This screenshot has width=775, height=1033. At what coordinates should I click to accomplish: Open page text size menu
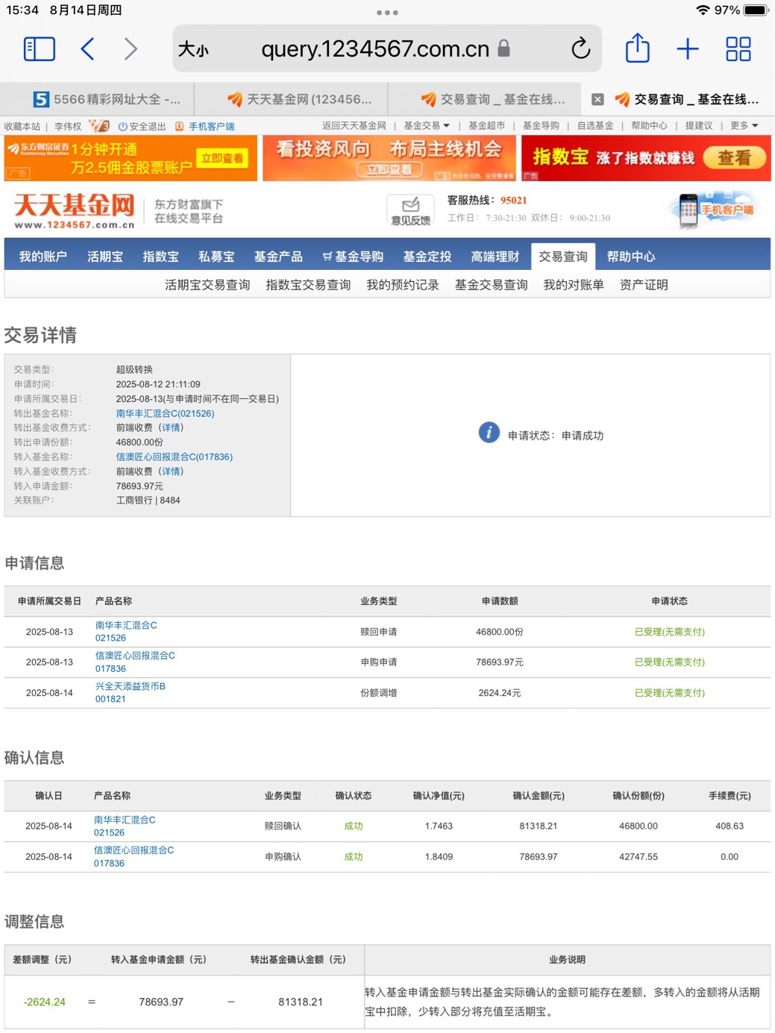(x=193, y=50)
